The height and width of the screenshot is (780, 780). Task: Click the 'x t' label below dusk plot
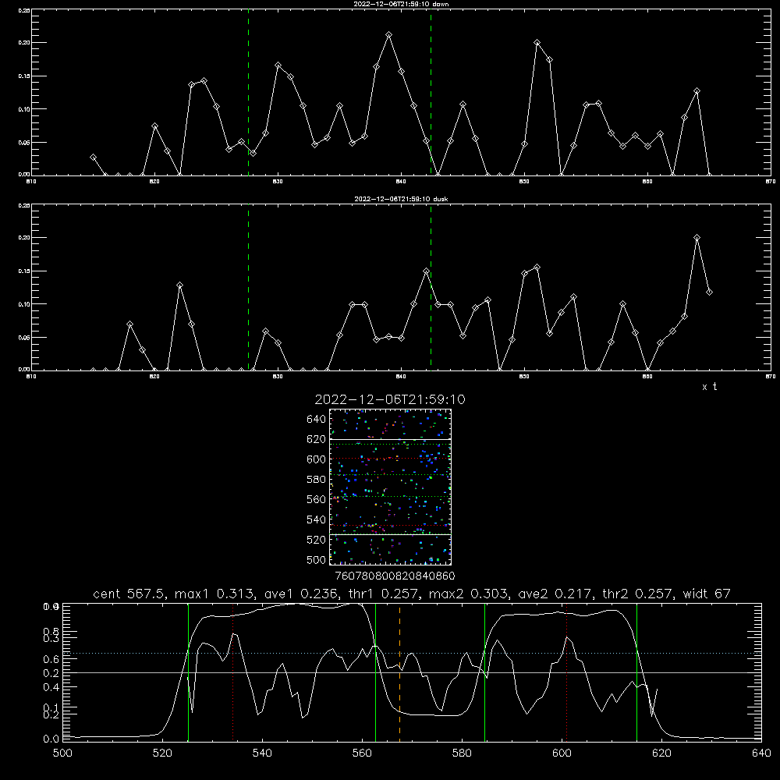click(x=709, y=387)
